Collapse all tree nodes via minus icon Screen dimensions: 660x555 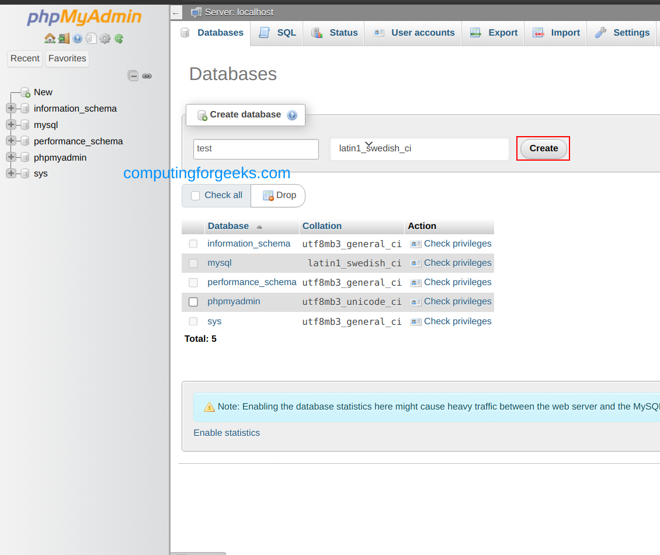click(x=134, y=75)
